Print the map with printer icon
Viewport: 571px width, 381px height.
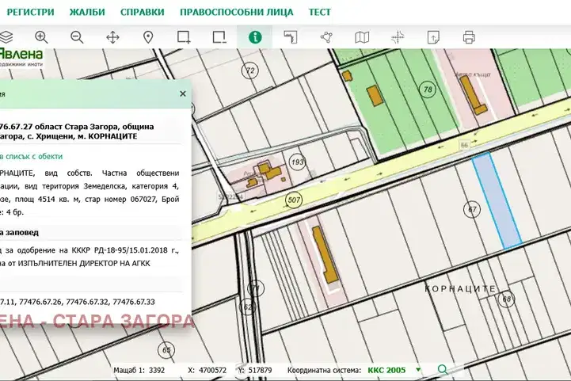[469, 37]
